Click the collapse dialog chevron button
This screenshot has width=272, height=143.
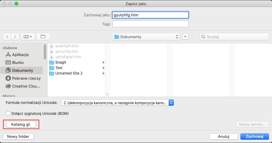click(x=185, y=37)
